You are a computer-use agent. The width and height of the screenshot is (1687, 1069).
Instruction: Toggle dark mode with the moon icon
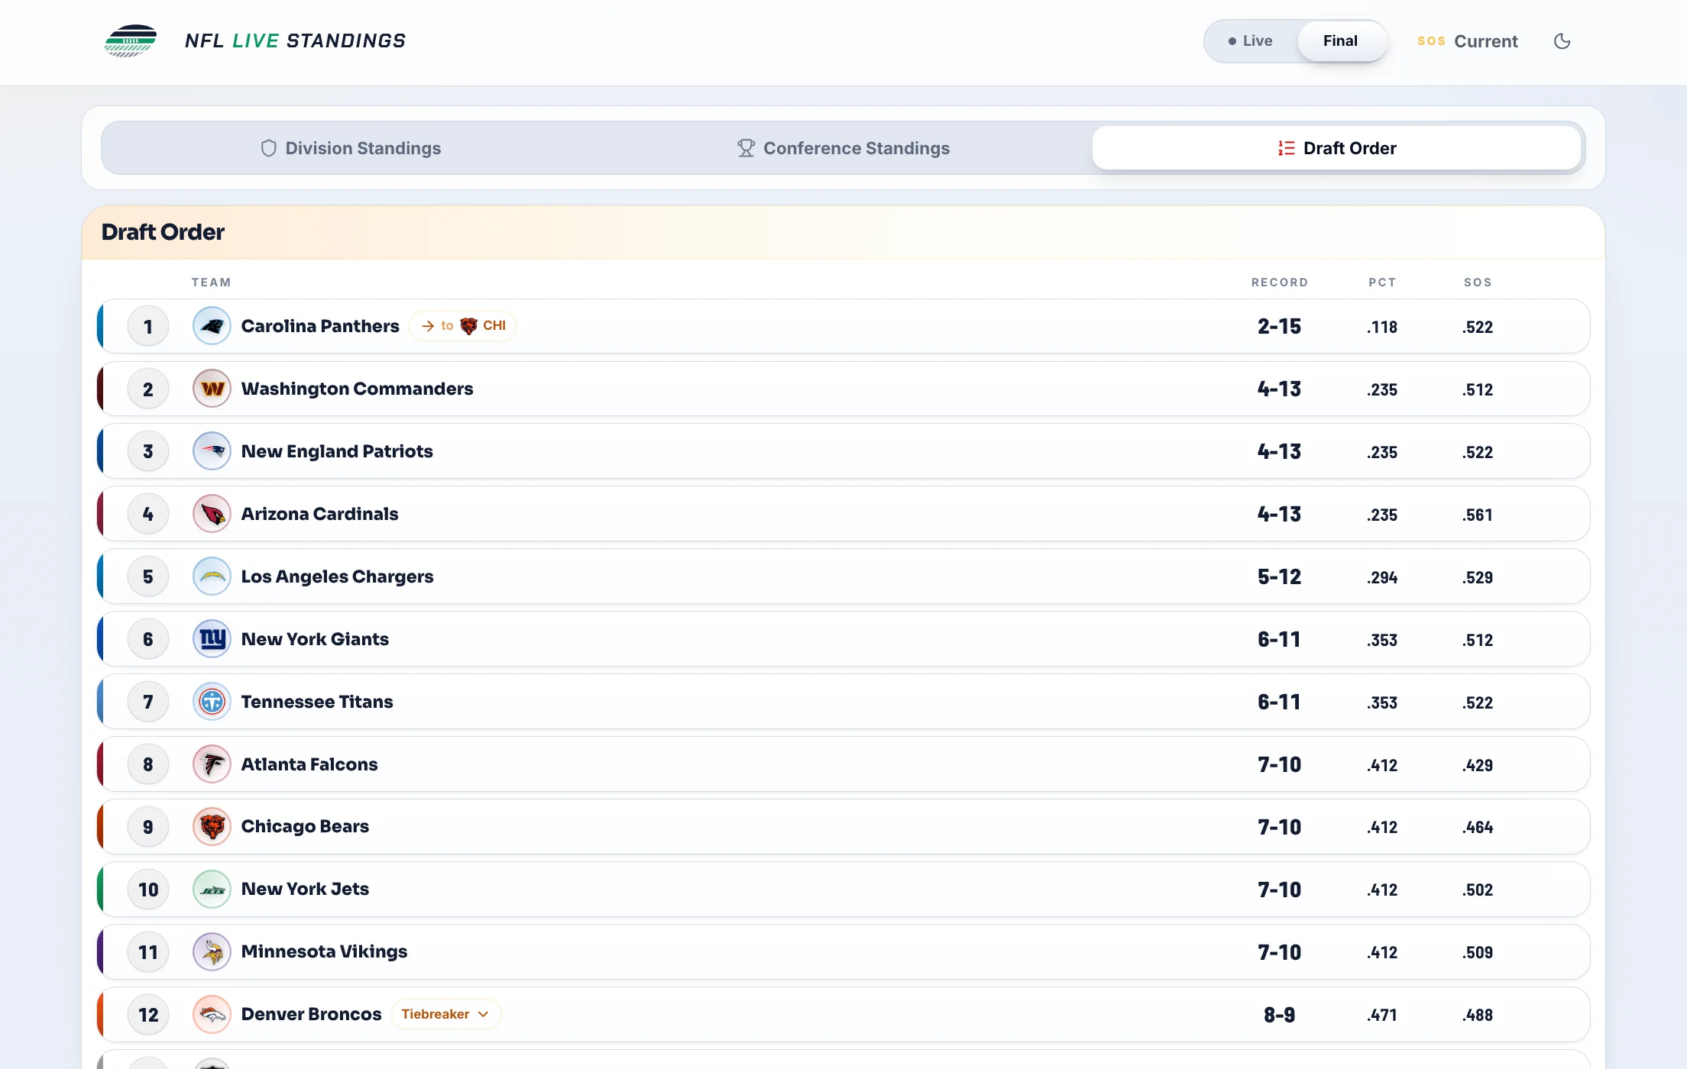[1562, 41]
